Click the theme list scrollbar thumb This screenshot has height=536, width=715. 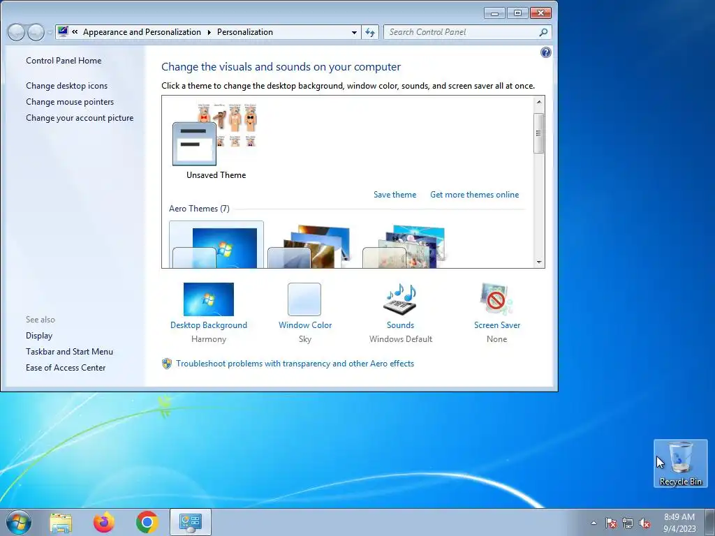[x=538, y=133]
